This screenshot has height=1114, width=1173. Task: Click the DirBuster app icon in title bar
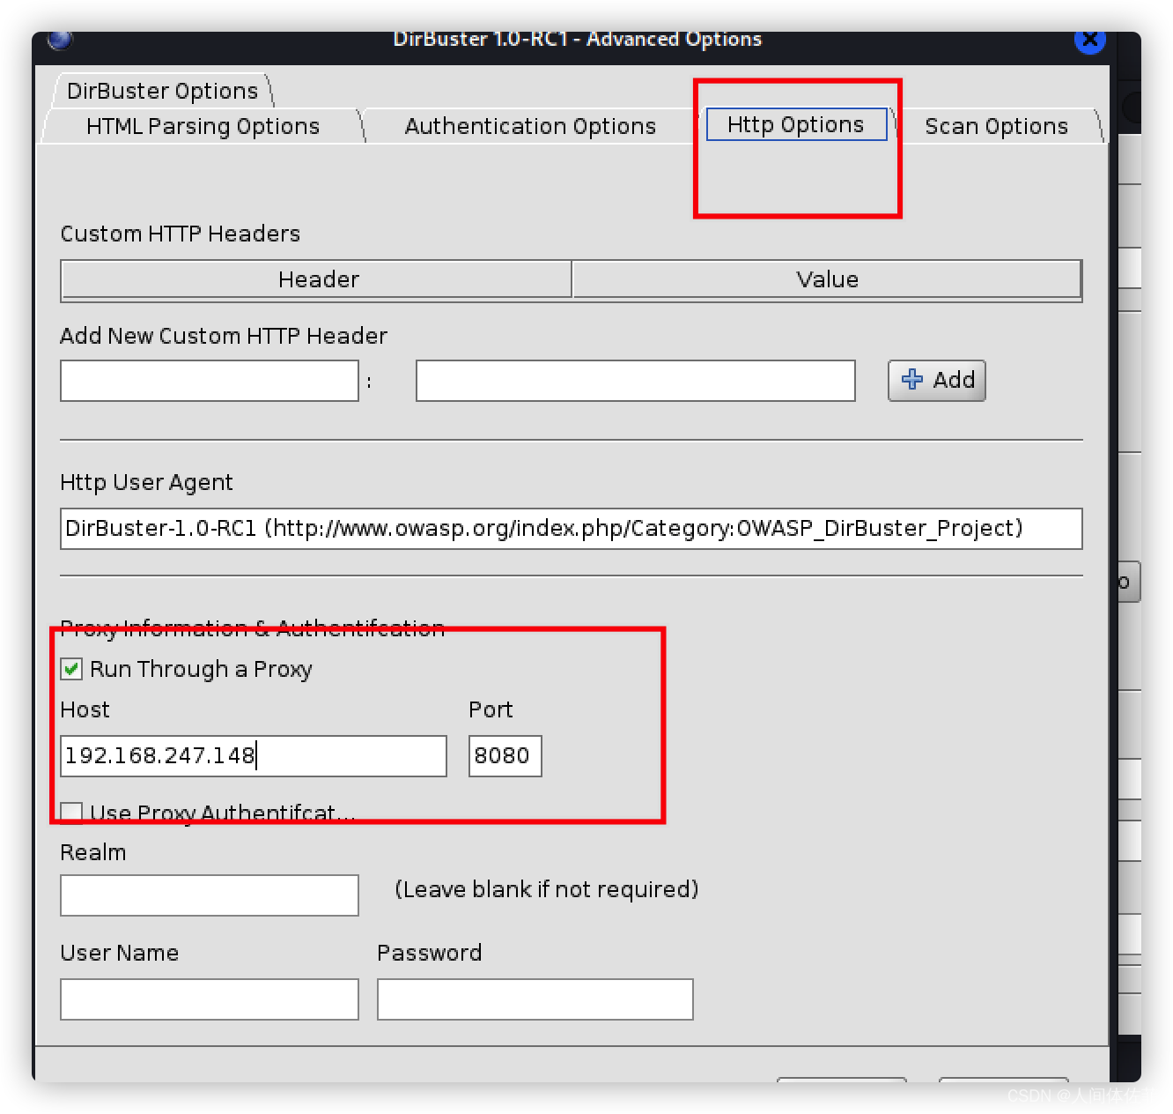pyautogui.click(x=60, y=40)
